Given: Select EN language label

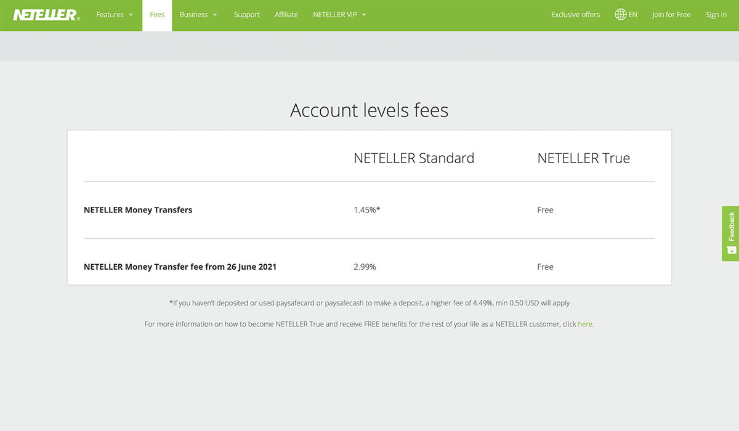Looking at the screenshot, I should 632,15.
